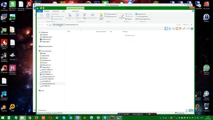
Task: Click the Средства работы с дисками contextual tab
Action: (x=76, y=8)
